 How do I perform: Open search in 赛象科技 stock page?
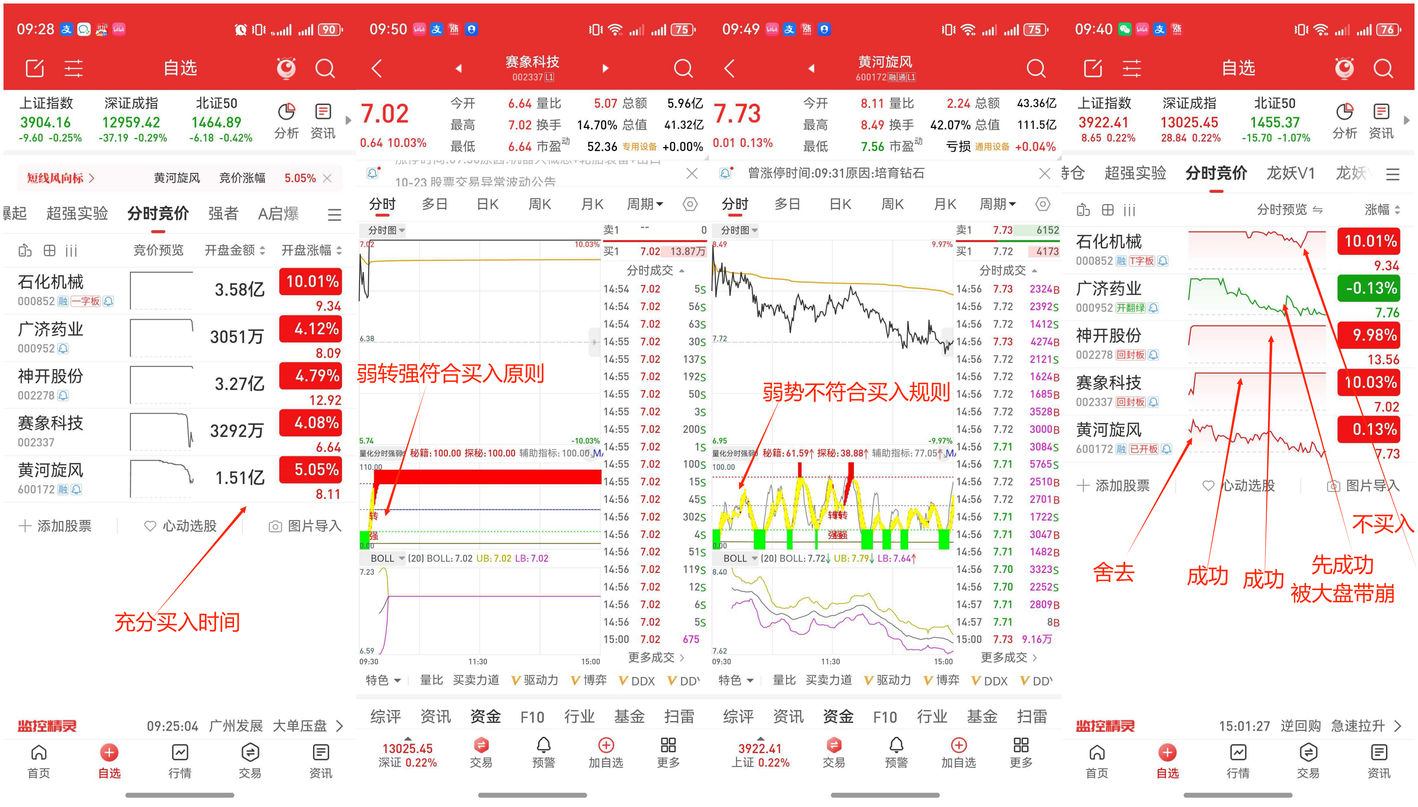[x=683, y=68]
